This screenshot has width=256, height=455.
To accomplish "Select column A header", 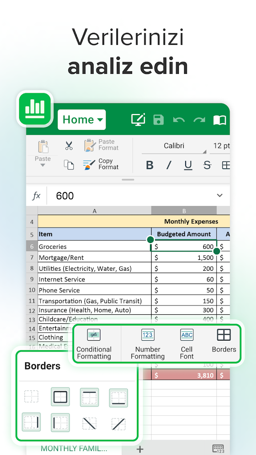I will 95,211.
